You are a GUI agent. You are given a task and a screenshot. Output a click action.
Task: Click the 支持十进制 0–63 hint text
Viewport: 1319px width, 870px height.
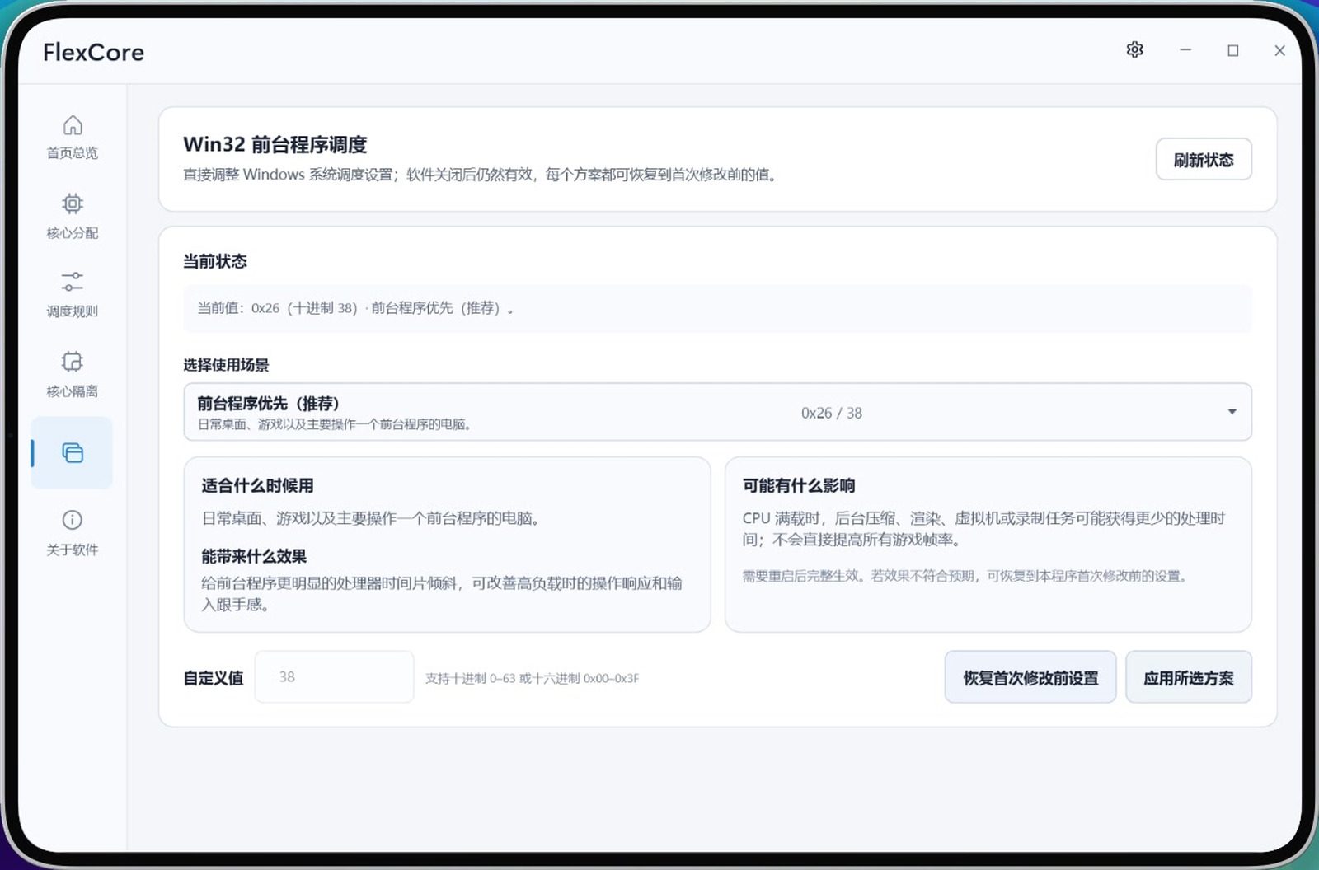pos(533,678)
